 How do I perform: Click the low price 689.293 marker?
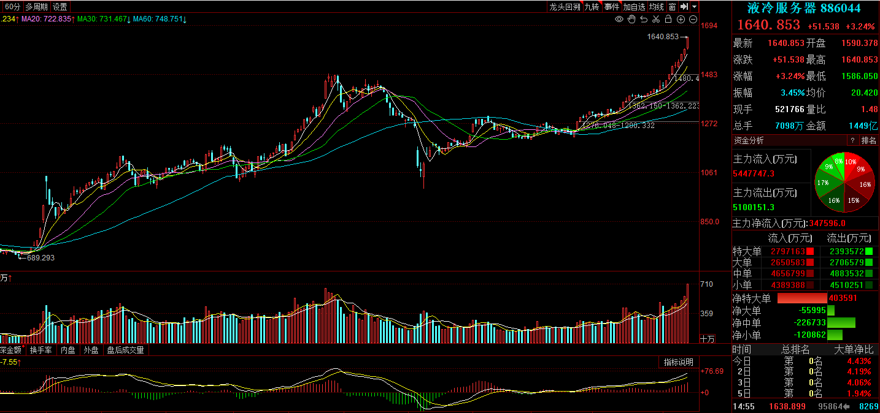point(41,258)
